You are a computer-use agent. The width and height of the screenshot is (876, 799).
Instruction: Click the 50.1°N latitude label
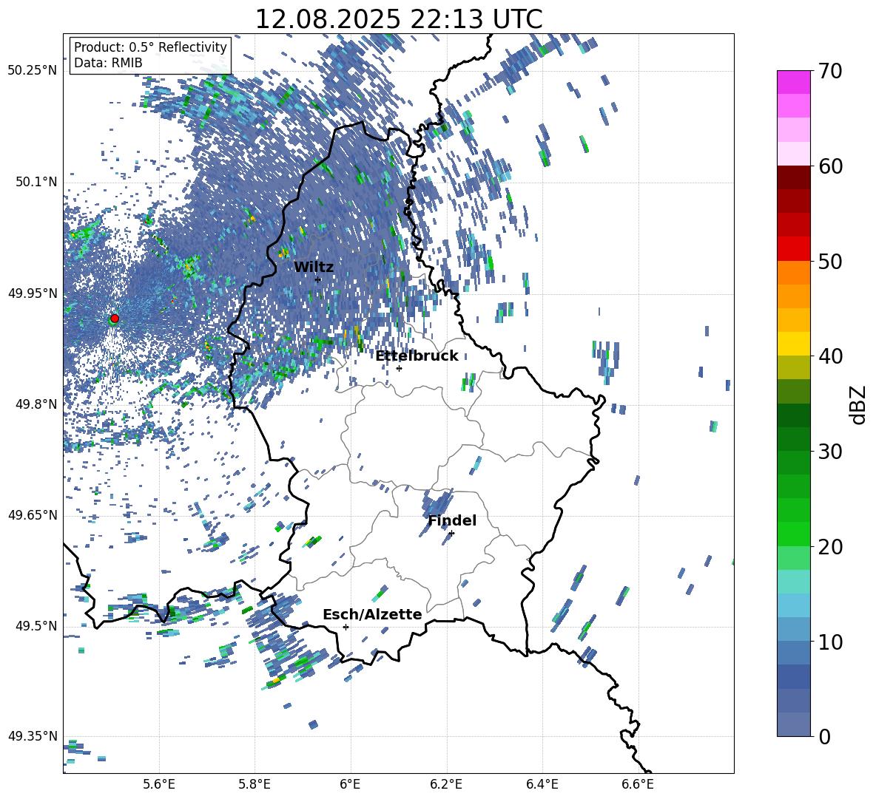click(36, 183)
